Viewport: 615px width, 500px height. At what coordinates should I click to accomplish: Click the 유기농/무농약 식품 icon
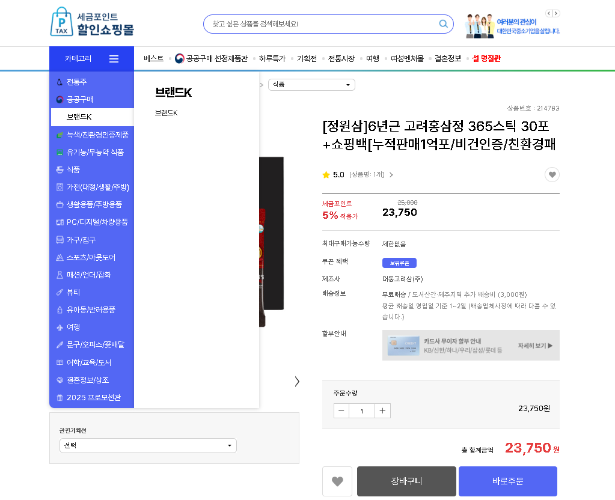coord(60,152)
